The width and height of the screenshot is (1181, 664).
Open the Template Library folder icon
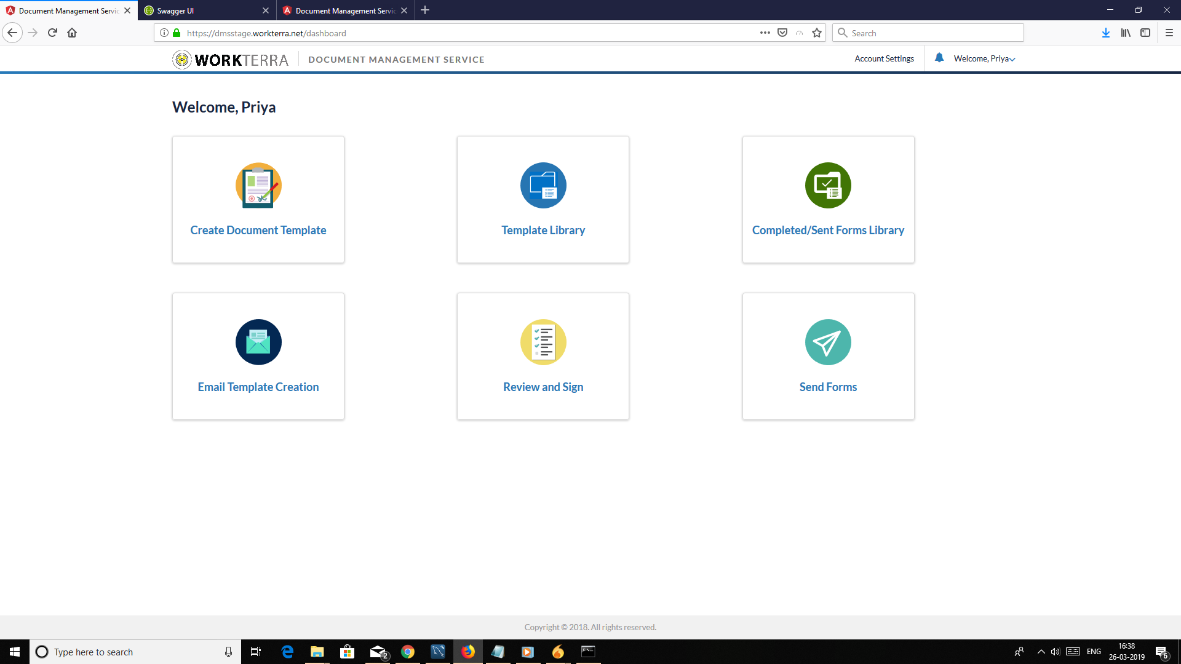pyautogui.click(x=543, y=185)
